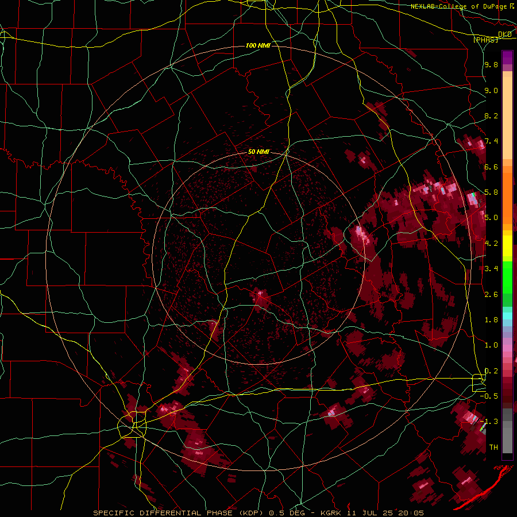
Task: Click the 0.5 DEG elevation text
Action: [287, 513]
